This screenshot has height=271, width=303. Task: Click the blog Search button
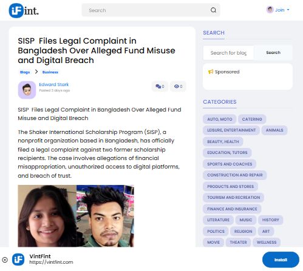coord(273,53)
